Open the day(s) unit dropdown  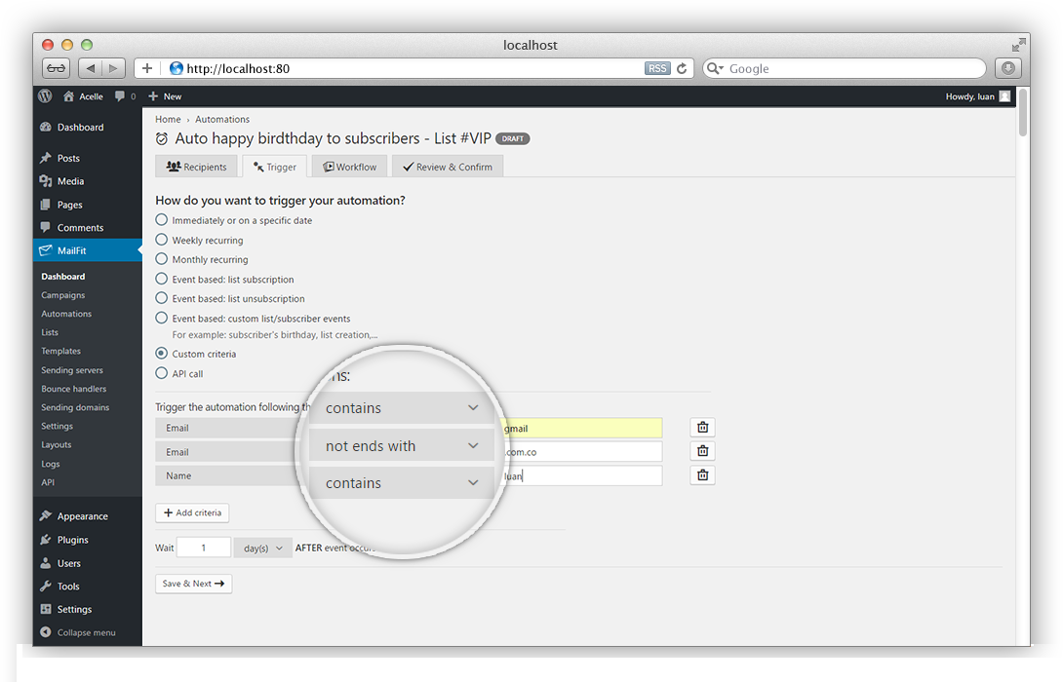(x=263, y=548)
